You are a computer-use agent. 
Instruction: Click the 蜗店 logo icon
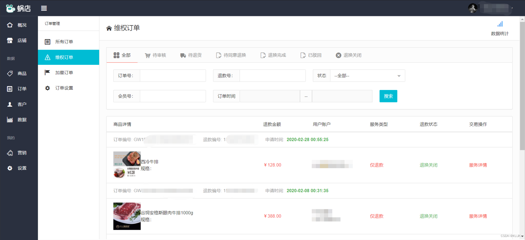click(11, 8)
